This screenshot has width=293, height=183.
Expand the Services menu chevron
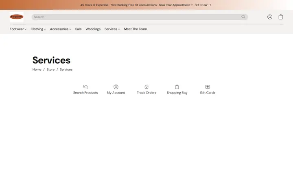(119, 29)
